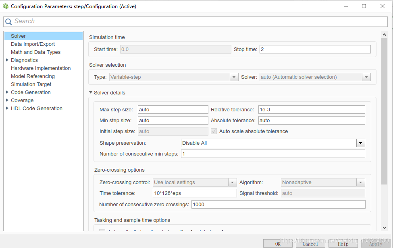393x248 pixels.
Task: Click the Configuration Parameters title icon
Action: (x=6, y=6)
